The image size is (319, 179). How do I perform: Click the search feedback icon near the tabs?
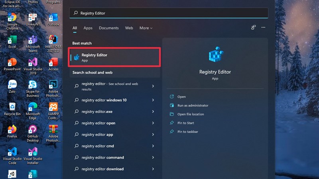click(x=253, y=27)
